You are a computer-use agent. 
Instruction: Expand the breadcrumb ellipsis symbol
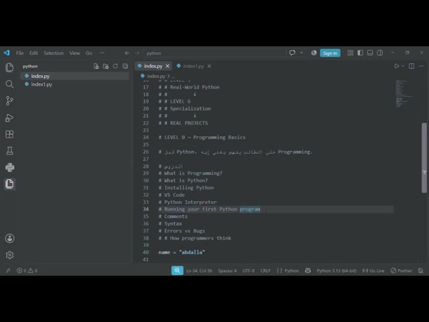pyautogui.click(x=173, y=76)
